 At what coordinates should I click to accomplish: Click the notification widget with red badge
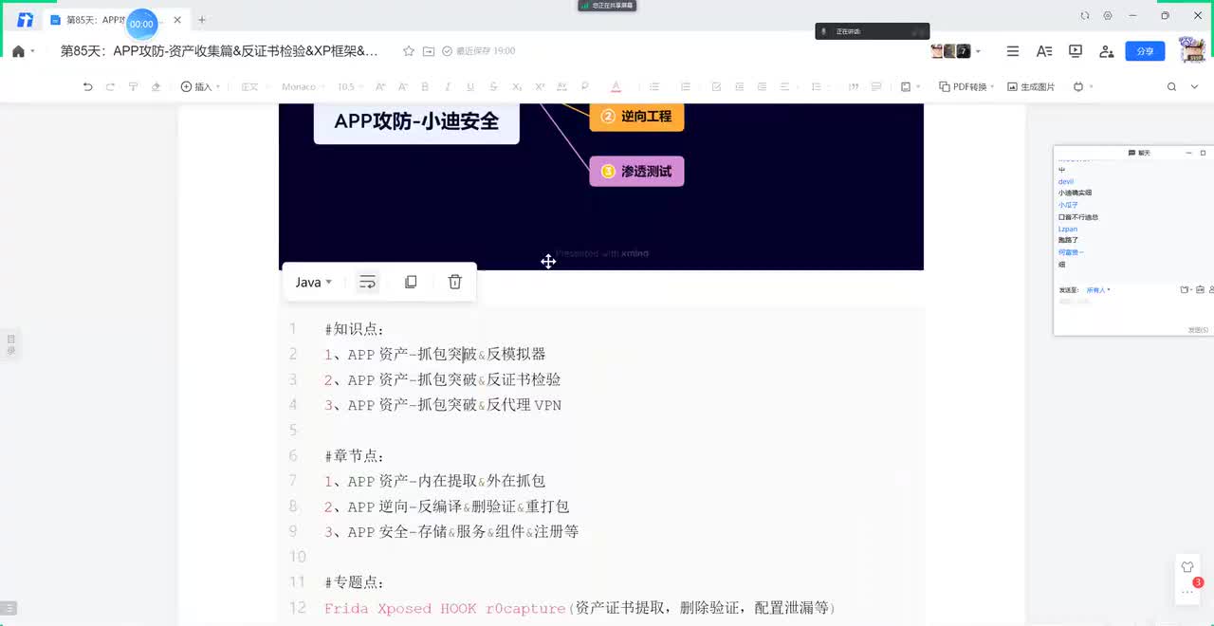1187,579
